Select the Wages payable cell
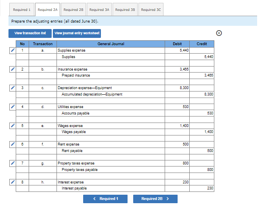 click(111, 132)
